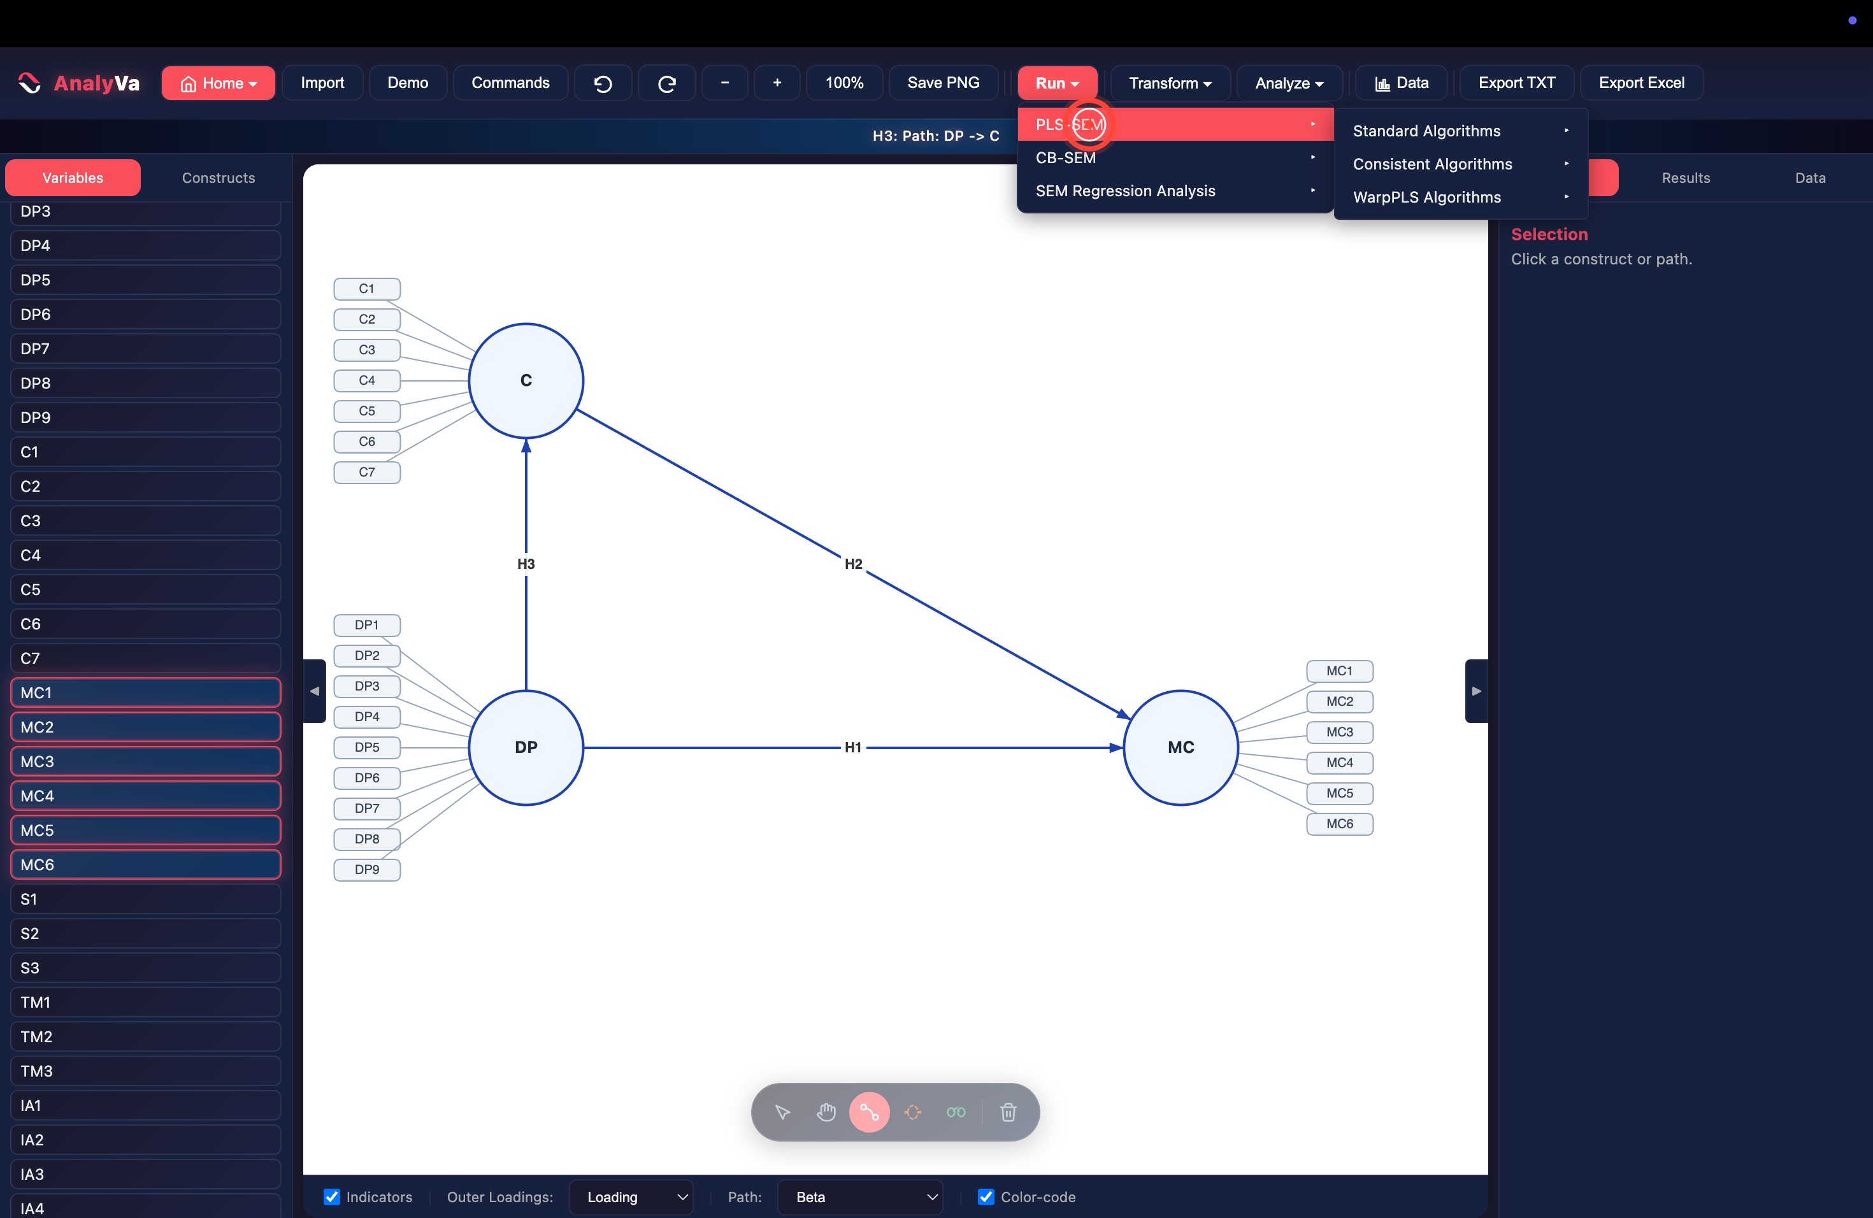Click the C construct circle
The height and width of the screenshot is (1218, 1873).
coord(526,381)
